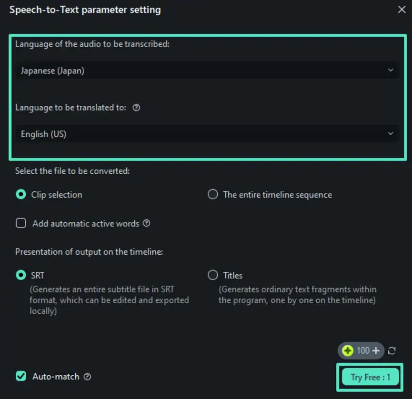Viewport: 412px width, 399px height.
Task: Expand translation language list using chevron arrow
Action: tap(391, 134)
